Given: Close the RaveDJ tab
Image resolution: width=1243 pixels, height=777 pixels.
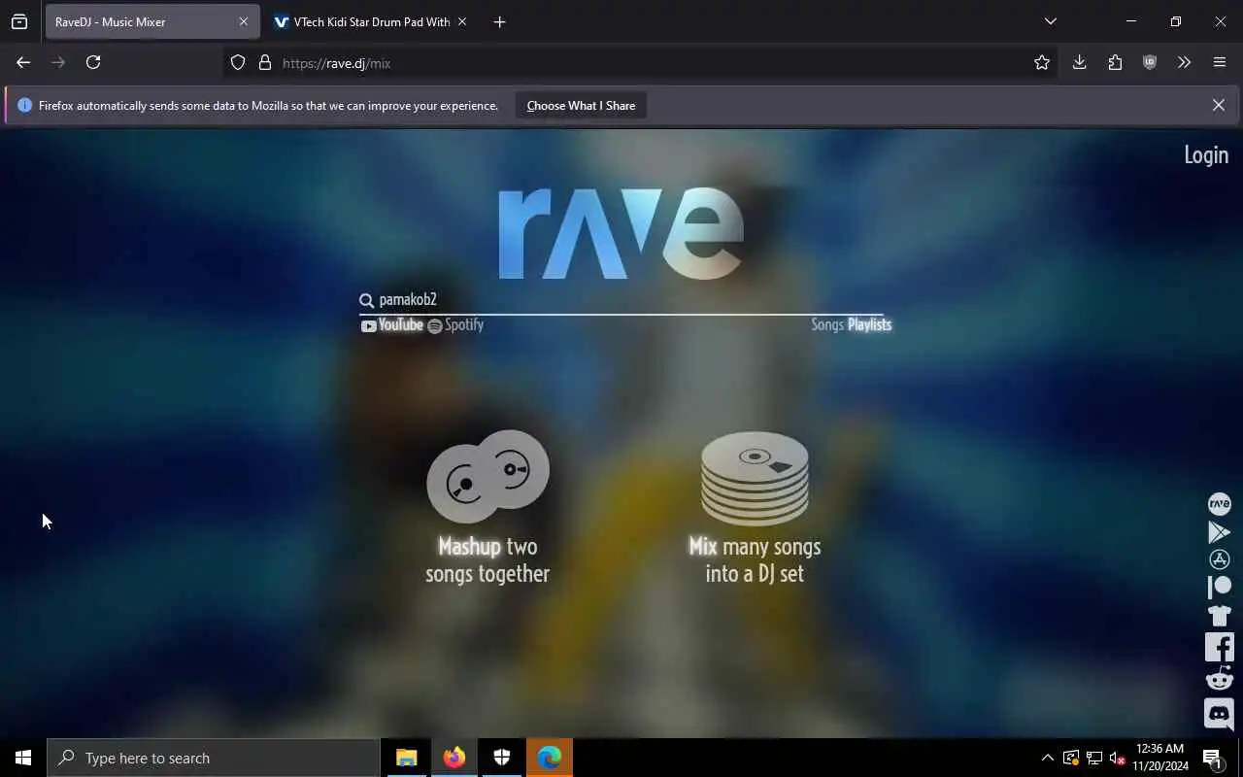Looking at the screenshot, I should (244, 21).
